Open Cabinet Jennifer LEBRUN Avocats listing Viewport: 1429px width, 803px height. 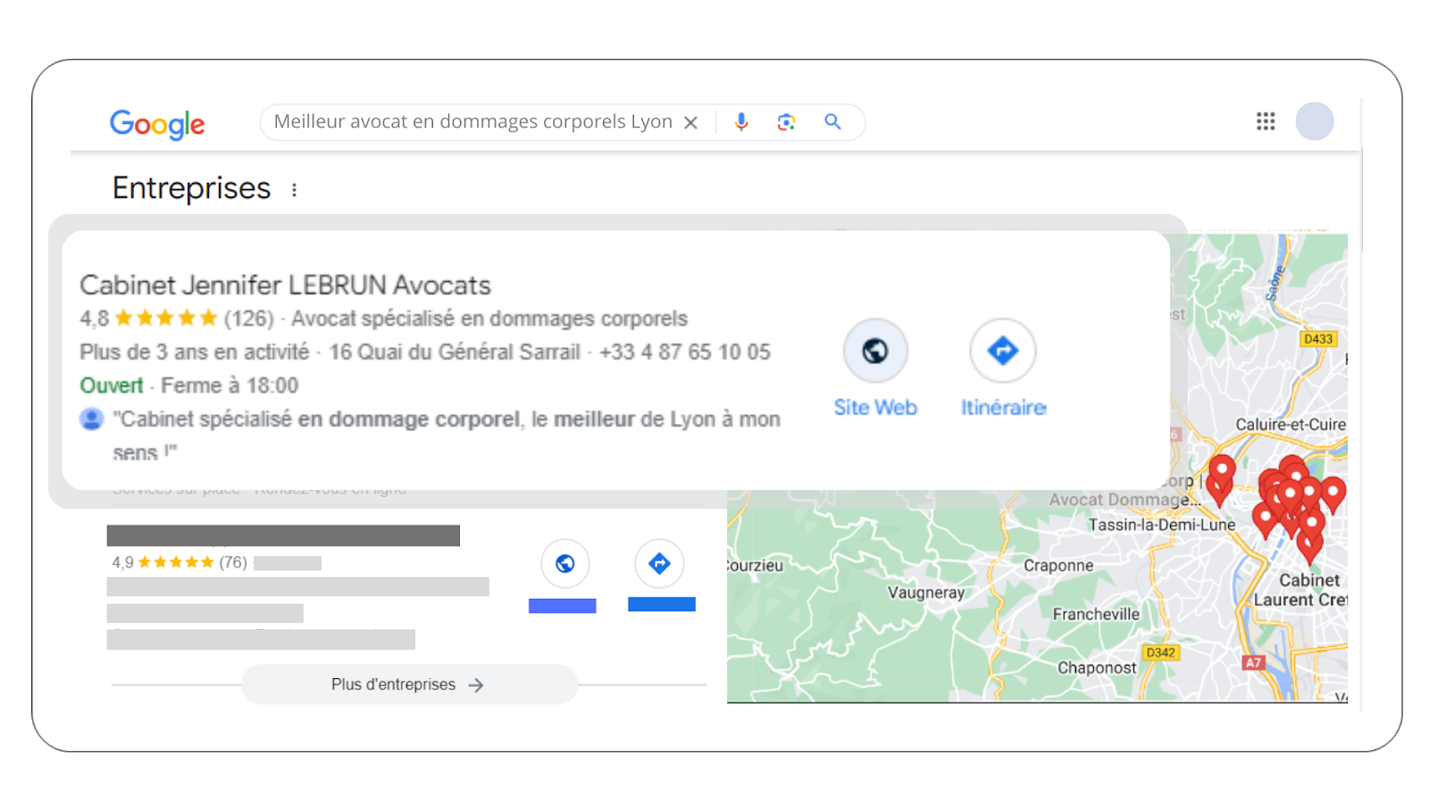coord(286,286)
